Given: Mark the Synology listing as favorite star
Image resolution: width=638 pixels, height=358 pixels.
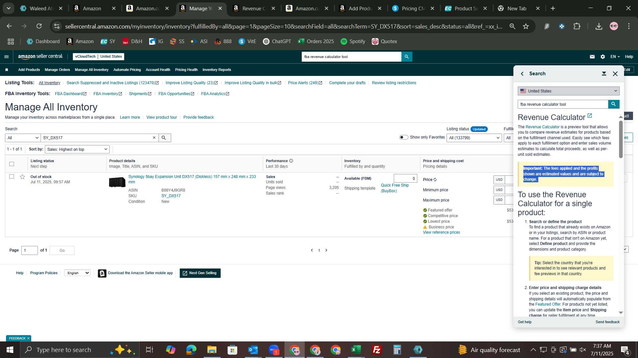Looking at the screenshot, I should coord(22,177).
